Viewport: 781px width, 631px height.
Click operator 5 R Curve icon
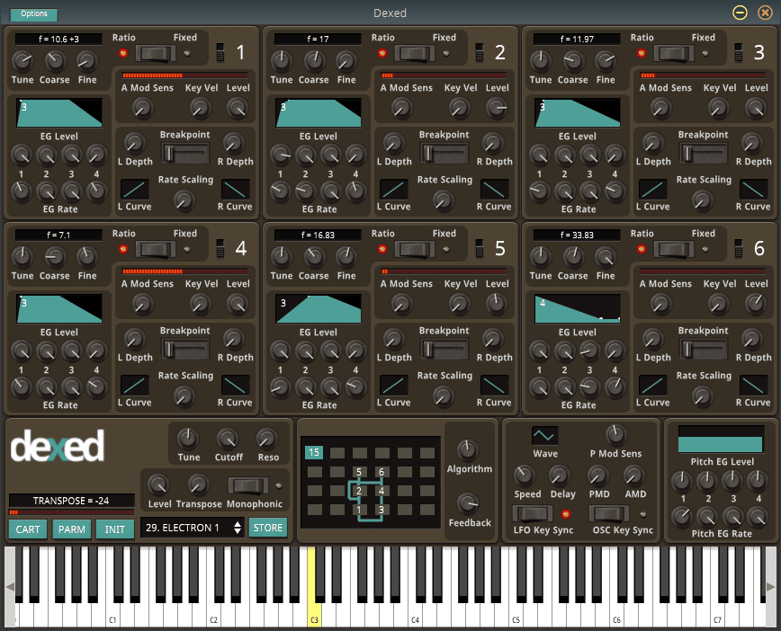[495, 386]
